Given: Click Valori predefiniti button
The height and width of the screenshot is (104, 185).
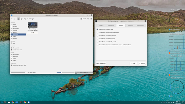Looking at the screenshot, I should pyautogui.click(x=101, y=64).
